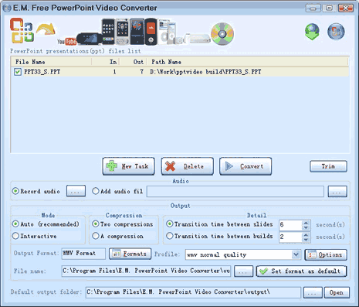
Task: Select the Add audio file option
Action: pyautogui.click(x=96, y=191)
